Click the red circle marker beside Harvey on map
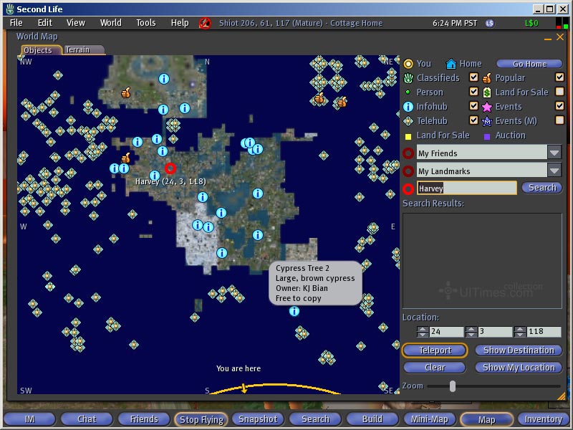 tap(170, 168)
